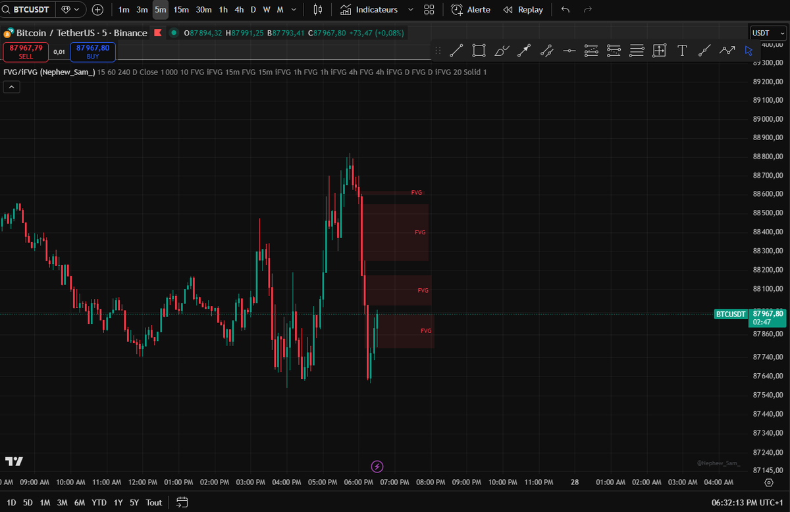Select the fib retracement tool

coord(592,50)
